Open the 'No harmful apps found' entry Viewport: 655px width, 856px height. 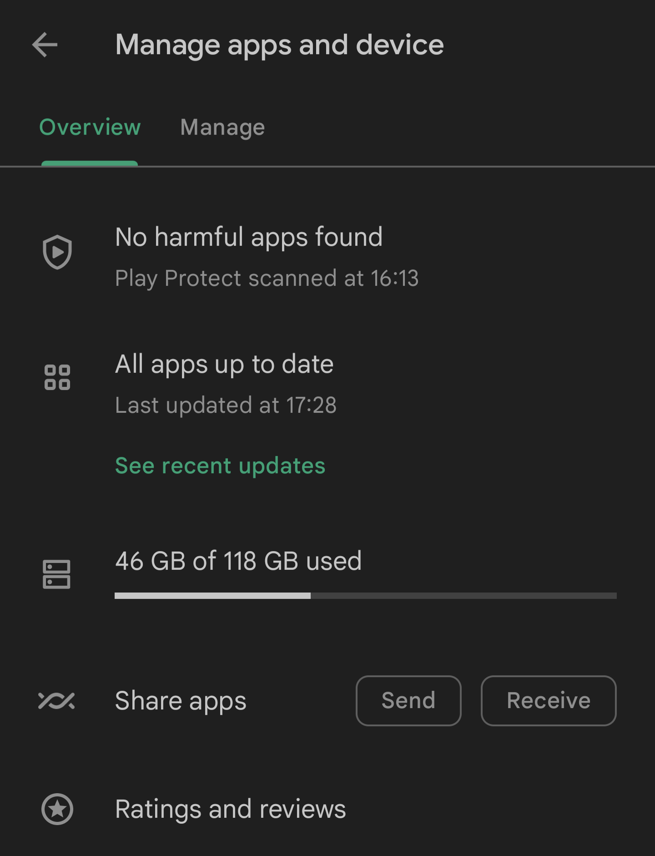[327, 257]
